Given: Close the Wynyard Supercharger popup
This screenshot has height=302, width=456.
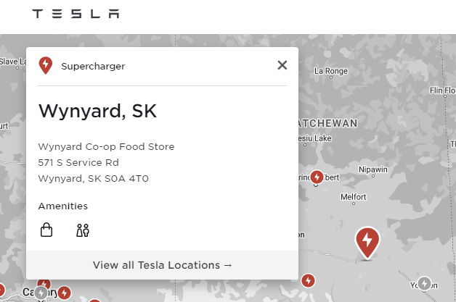Looking at the screenshot, I should coord(282,65).
